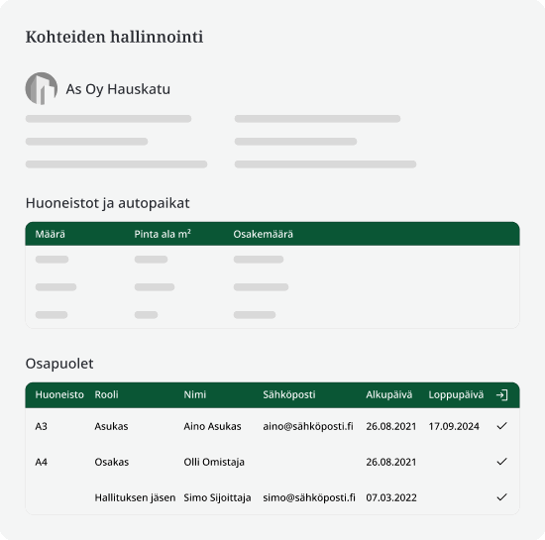545x540 pixels.
Task: Click the As Oy Hauskatu company name
Action: click(118, 89)
